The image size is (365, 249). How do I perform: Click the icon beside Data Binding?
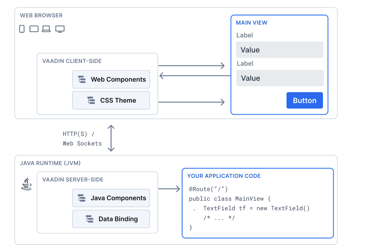click(x=90, y=219)
